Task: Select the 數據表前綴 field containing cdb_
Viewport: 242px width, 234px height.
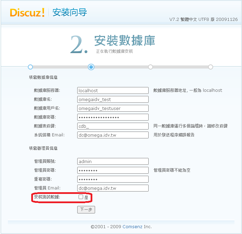Action: pyautogui.click(x=113, y=126)
